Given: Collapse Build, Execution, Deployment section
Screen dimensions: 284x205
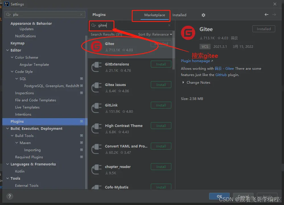Looking at the screenshot, I should [7, 128].
